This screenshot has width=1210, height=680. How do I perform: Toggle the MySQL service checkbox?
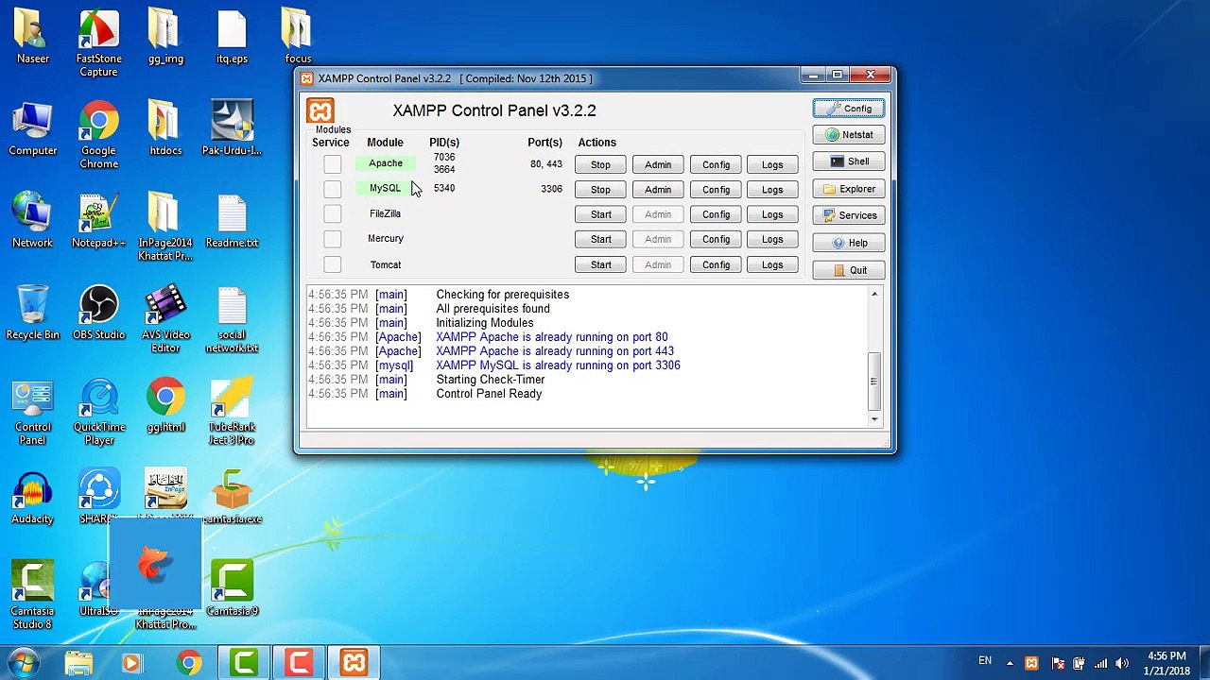click(x=332, y=189)
